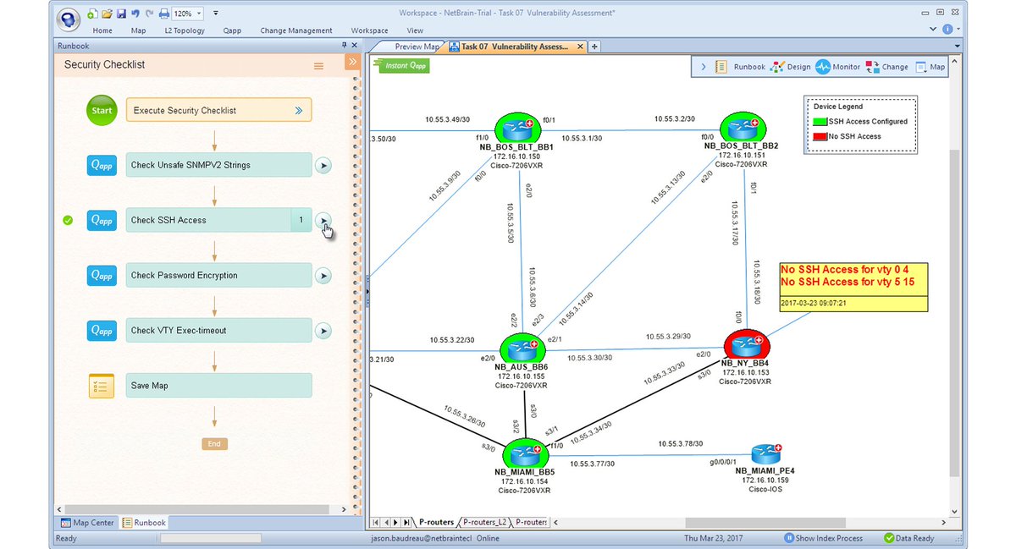Pin the Runbook panel
This screenshot has height=549, width=1016.
tap(344, 46)
